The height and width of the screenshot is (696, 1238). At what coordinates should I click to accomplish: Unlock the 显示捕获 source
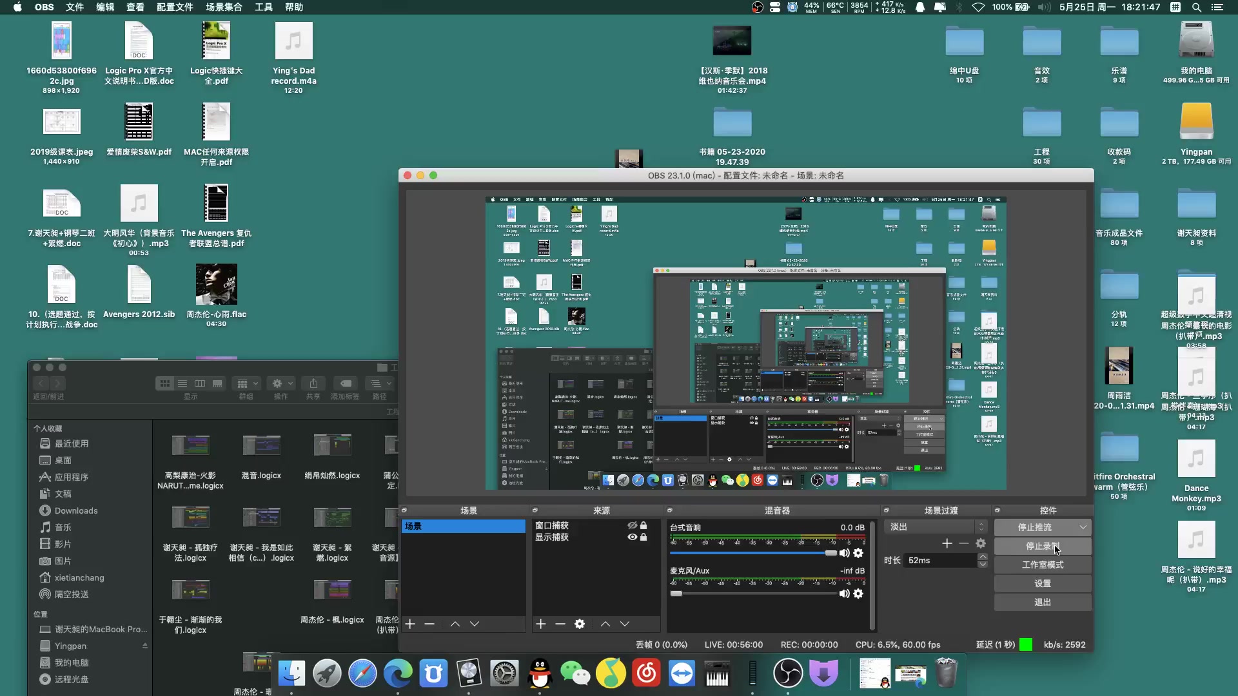(x=644, y=537)
